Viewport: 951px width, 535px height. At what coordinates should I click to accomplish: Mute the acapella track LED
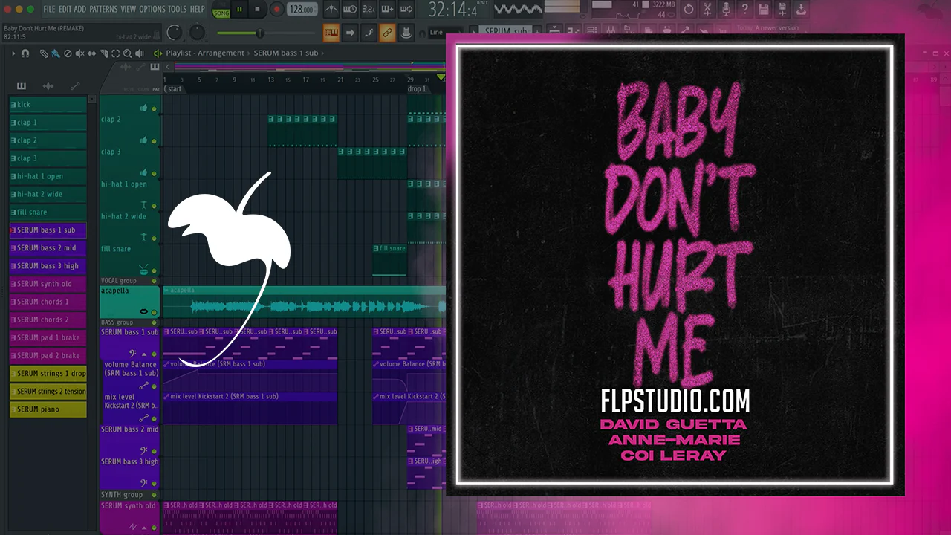(155, 311)
